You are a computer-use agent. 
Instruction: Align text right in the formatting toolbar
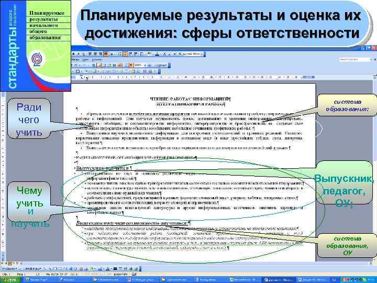(x=101, y=53)
